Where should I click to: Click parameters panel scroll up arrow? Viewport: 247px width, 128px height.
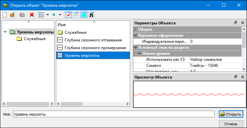click(x=244, y=29)
